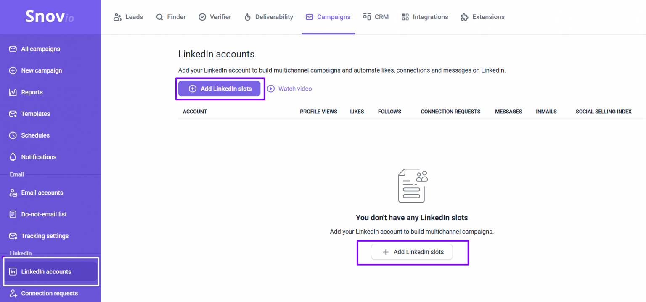Switch to the Finder tab
The image size is (646, 302).
(171, 17)
